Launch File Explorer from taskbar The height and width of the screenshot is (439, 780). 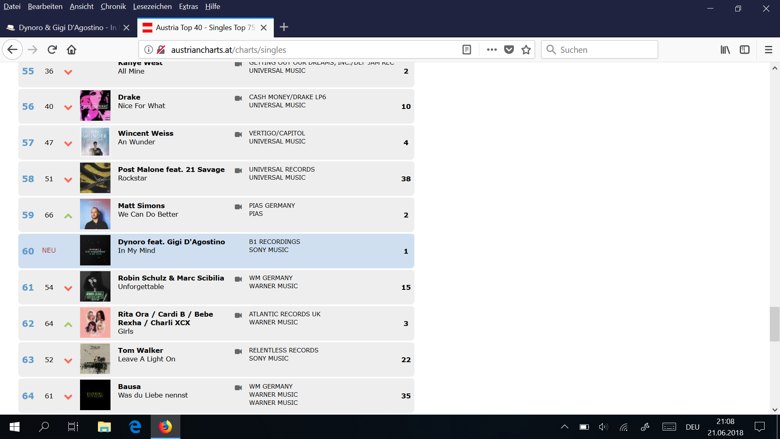104,427
